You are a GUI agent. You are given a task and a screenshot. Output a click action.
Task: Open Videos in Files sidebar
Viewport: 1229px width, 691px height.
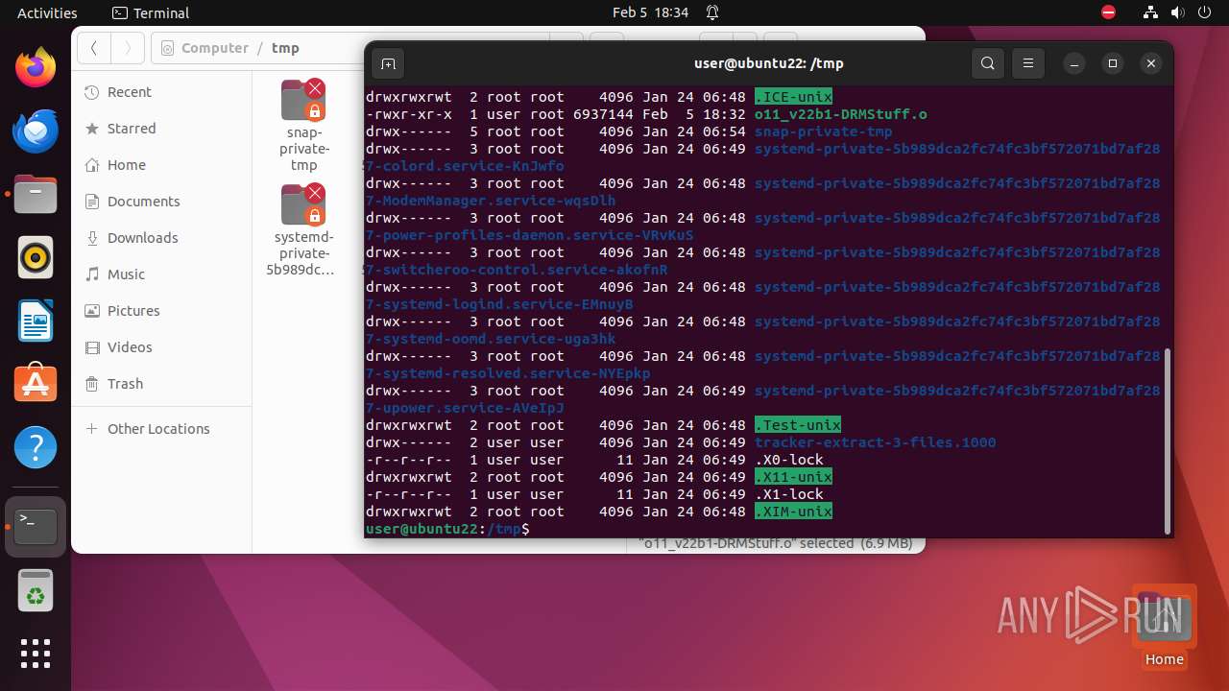161,347
